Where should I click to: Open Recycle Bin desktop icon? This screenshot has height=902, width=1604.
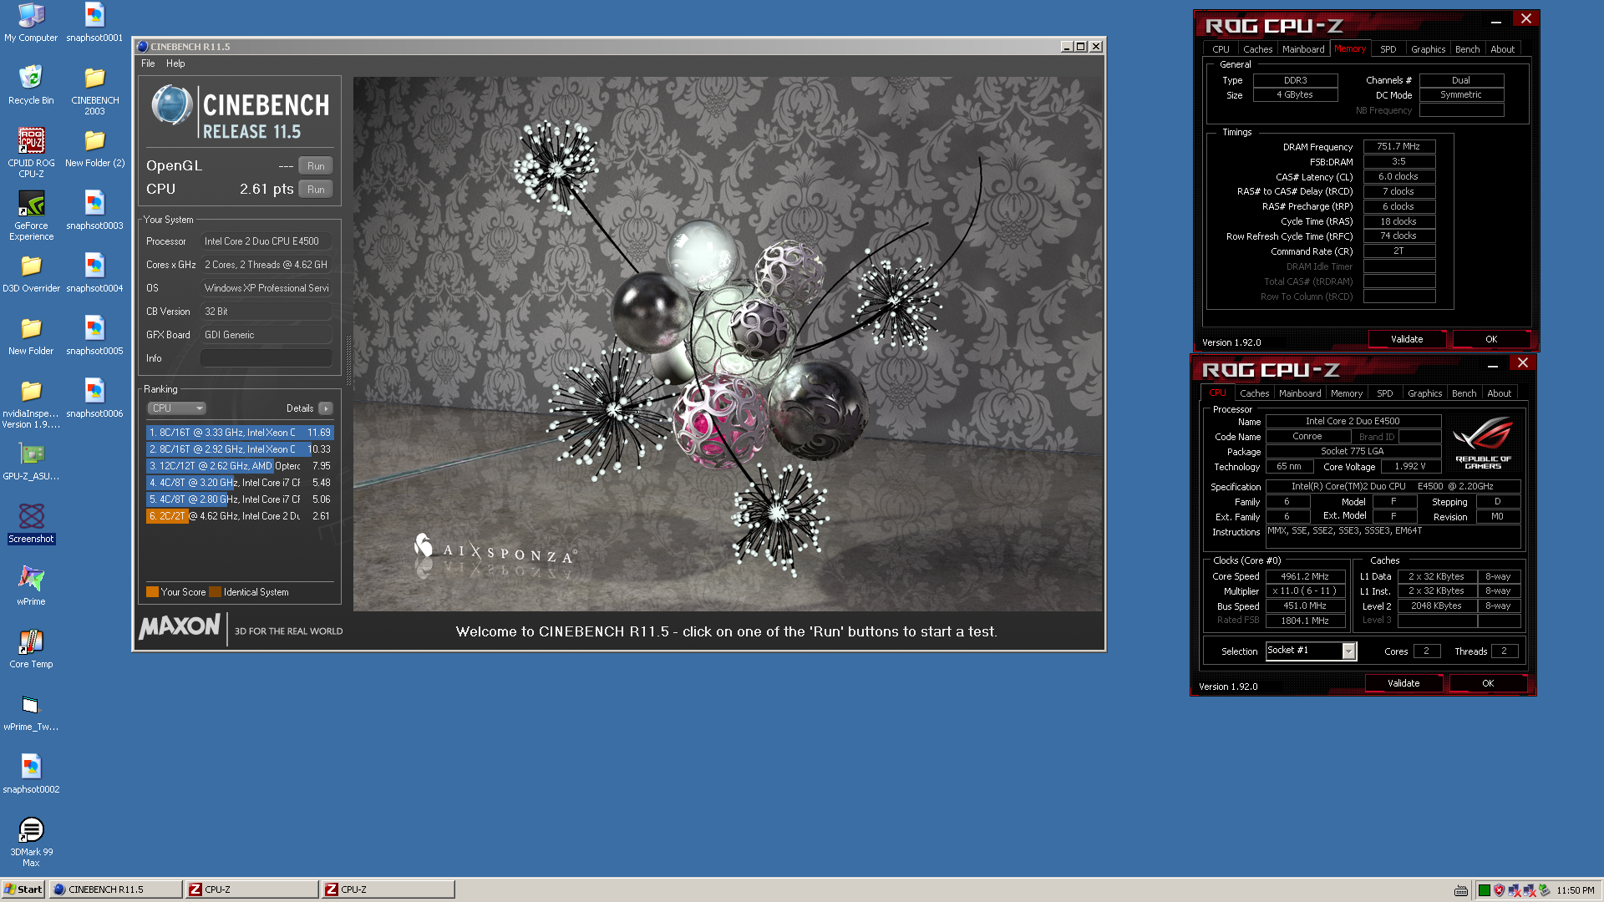(x=31, y=84)
